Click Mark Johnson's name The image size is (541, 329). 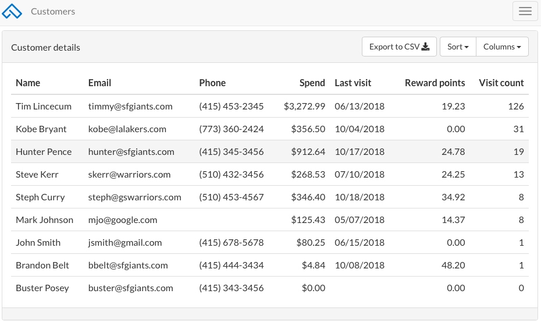coord(44,220)
